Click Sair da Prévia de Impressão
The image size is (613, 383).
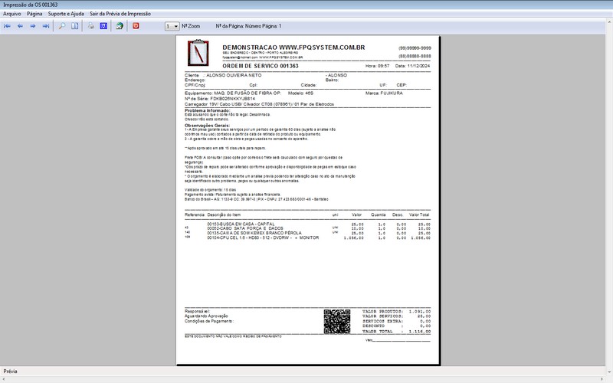(x=120, y=14)
